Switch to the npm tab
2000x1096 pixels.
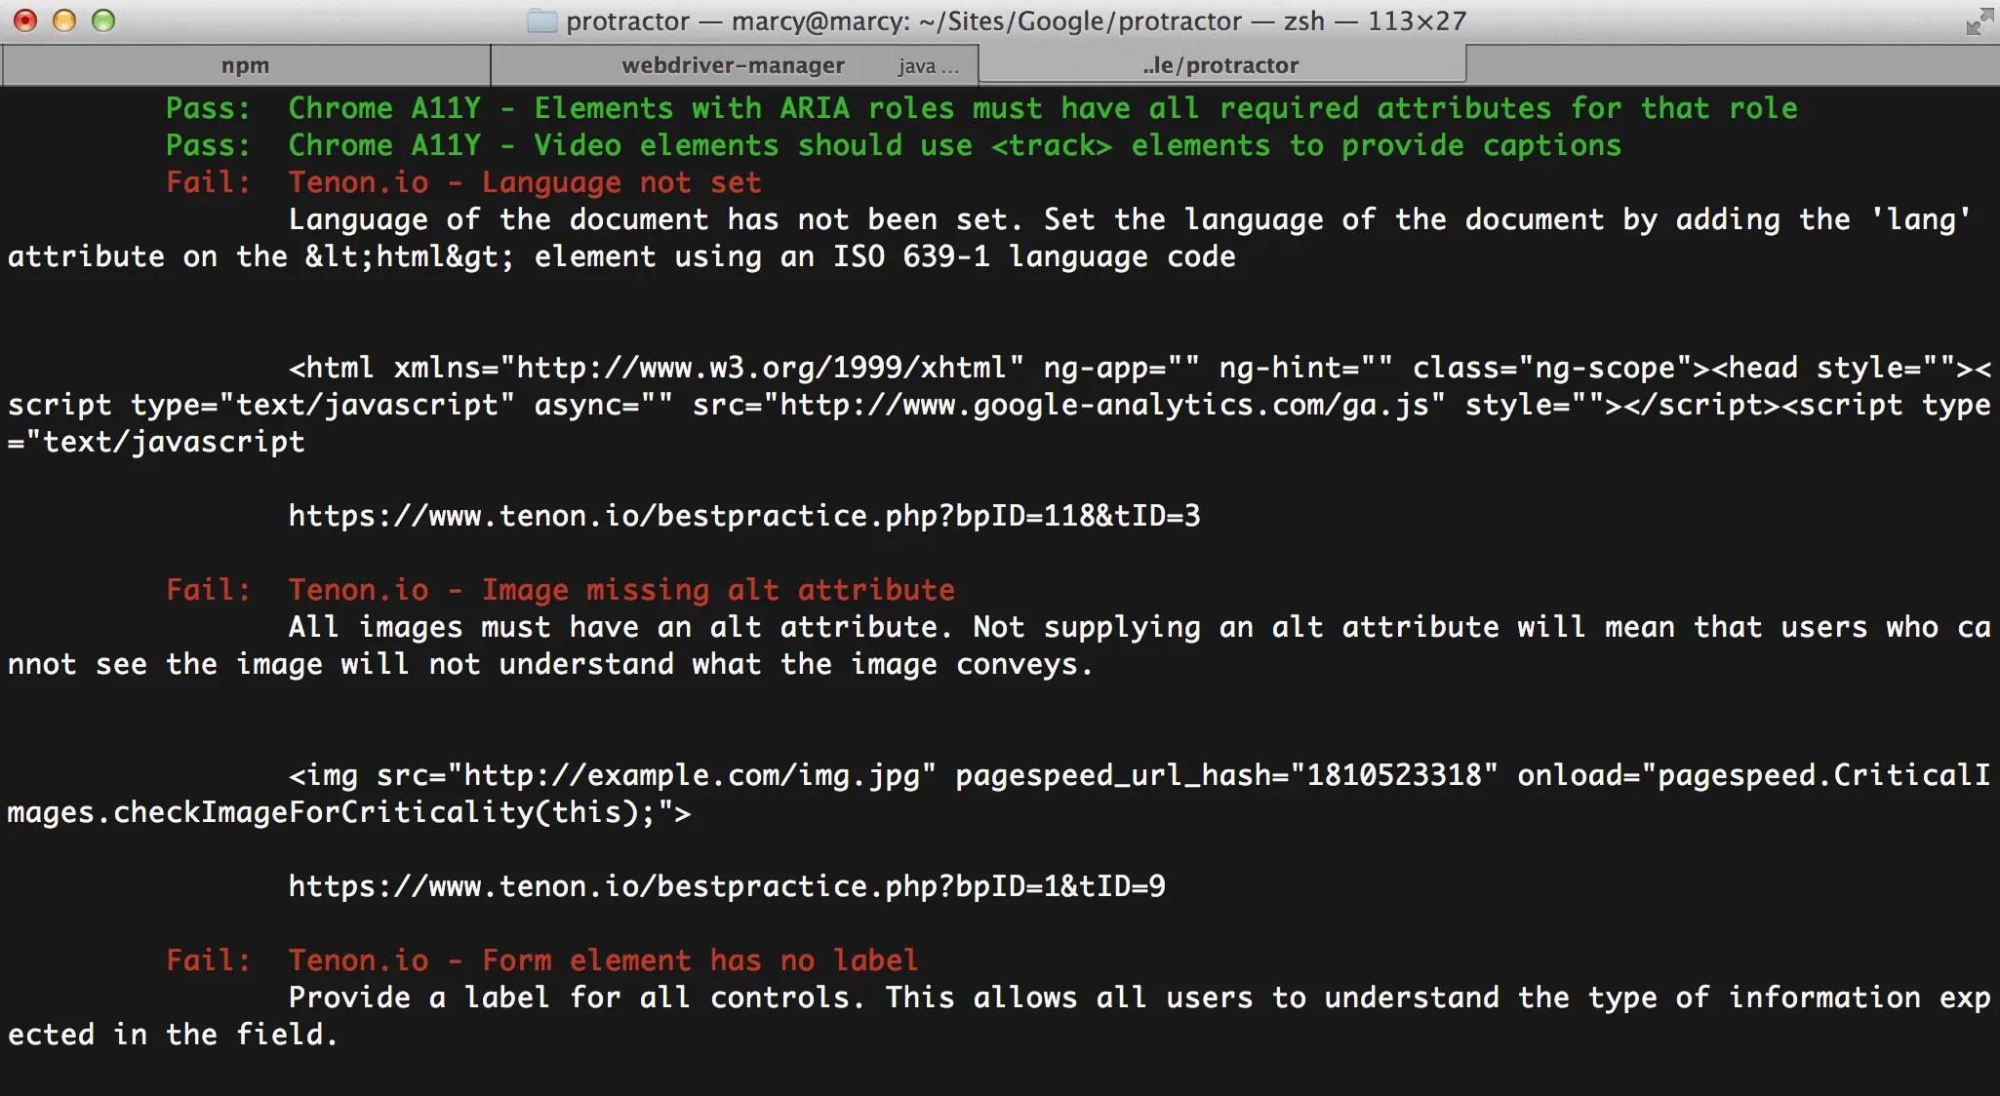click(245, 65)
